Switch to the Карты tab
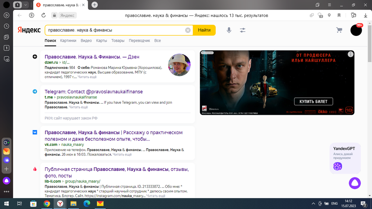This screenshot has width=372, height=209. click(101, 41)
